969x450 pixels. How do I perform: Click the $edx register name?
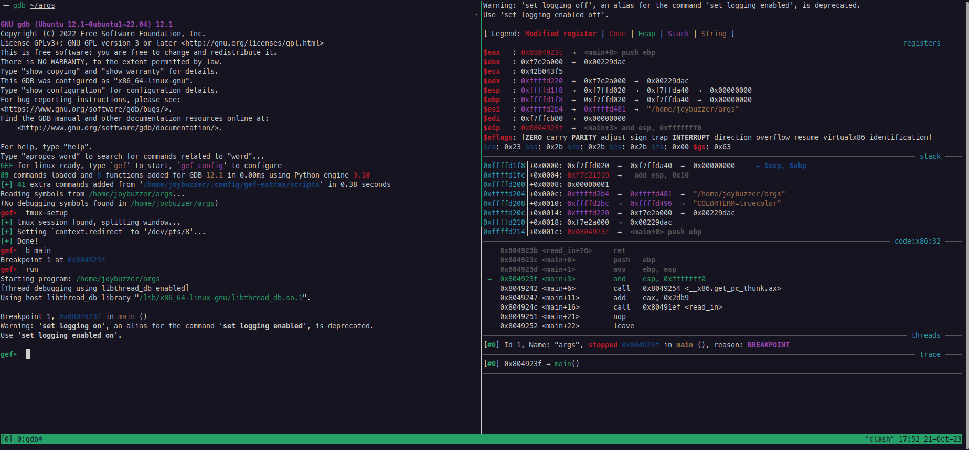coord(492,81)
